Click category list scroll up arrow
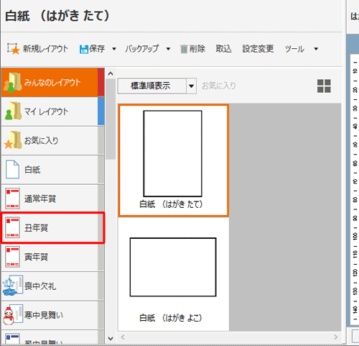359x346 pixels. point(111,73)
